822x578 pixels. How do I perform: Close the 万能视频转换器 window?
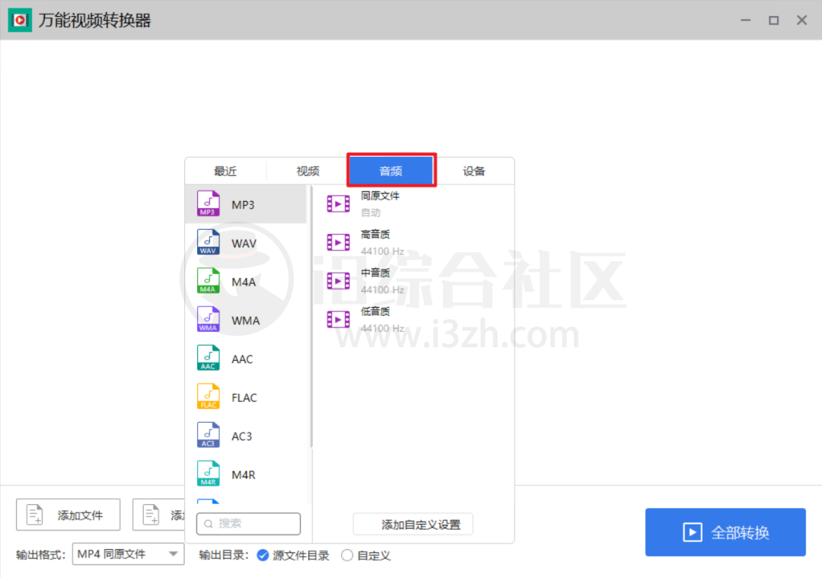click(801, 21)
